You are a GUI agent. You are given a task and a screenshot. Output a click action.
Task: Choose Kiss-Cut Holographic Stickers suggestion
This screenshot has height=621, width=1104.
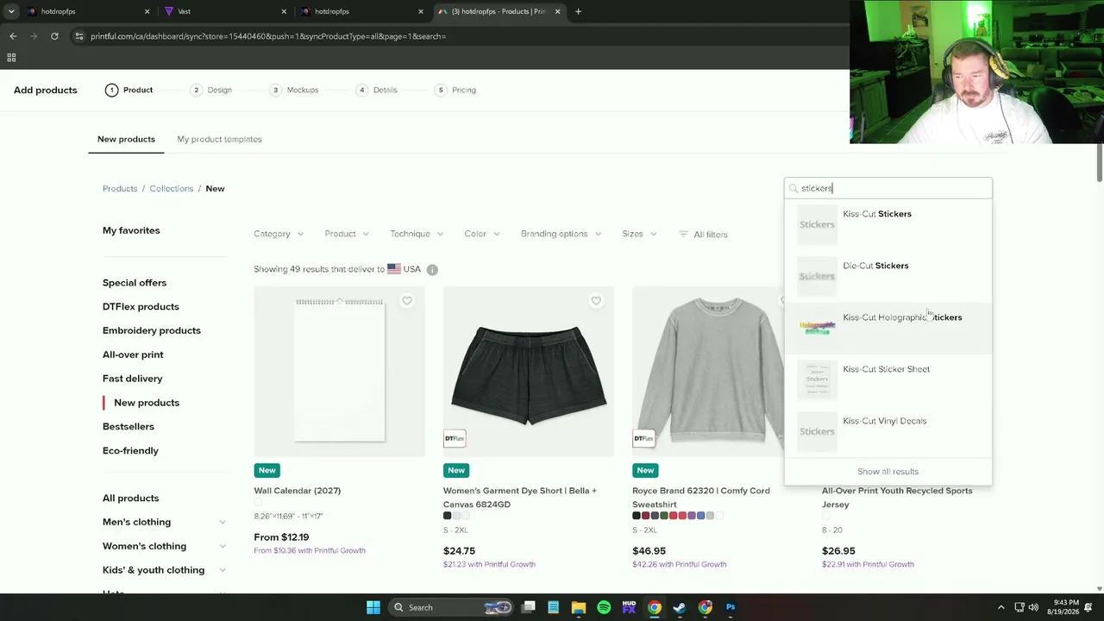coord(888,328)
